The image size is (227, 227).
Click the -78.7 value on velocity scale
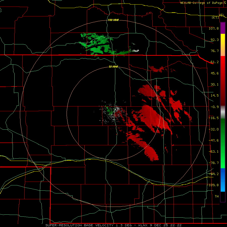tap(214, 163)
